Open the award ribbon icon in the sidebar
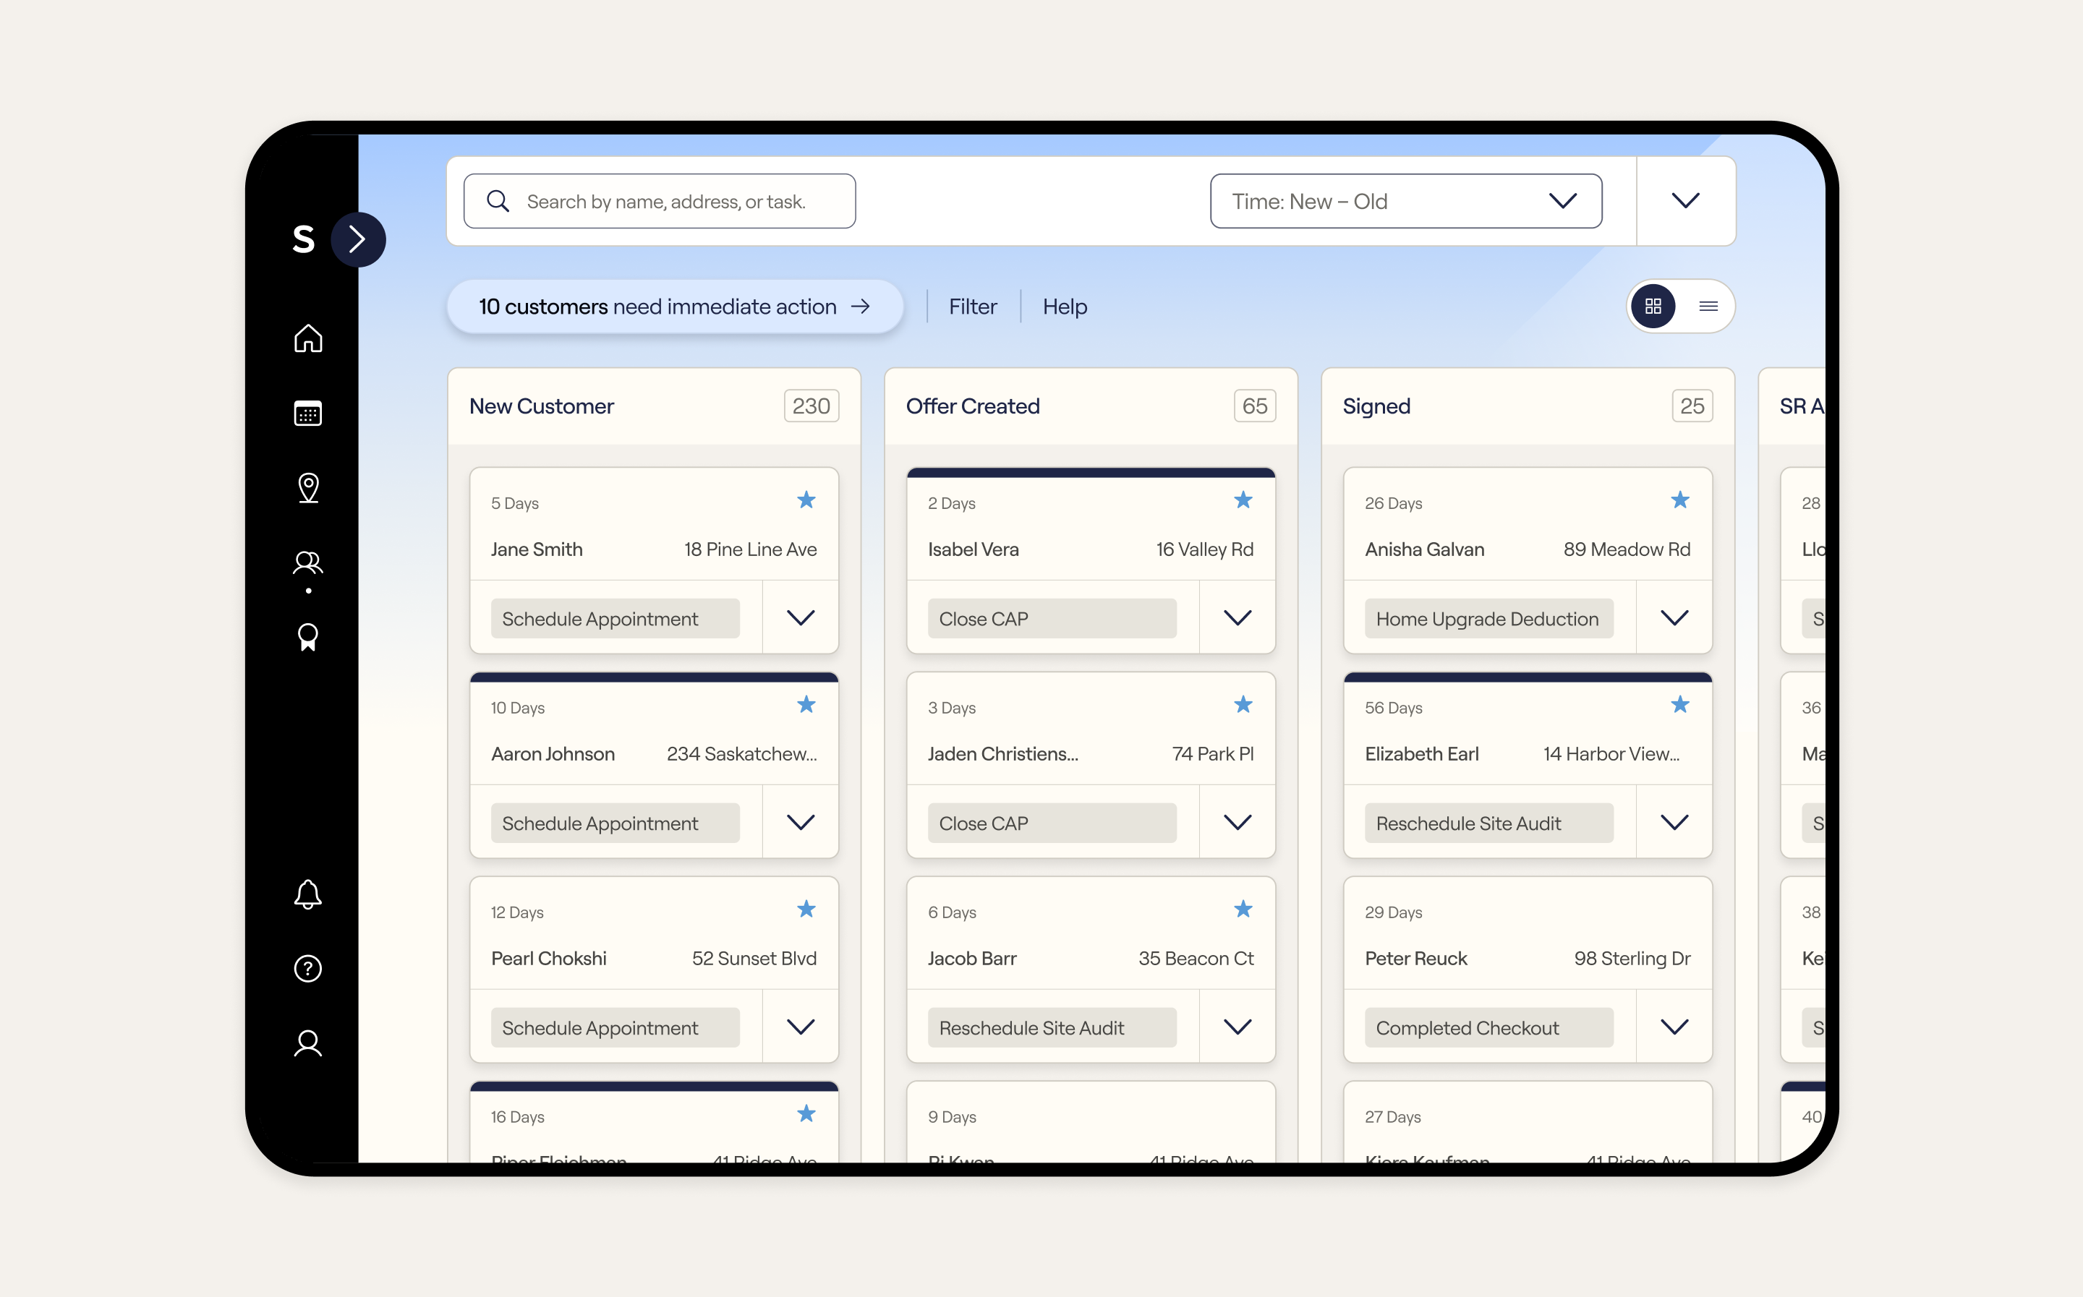 pyautogui.click(x=308, y=638)
